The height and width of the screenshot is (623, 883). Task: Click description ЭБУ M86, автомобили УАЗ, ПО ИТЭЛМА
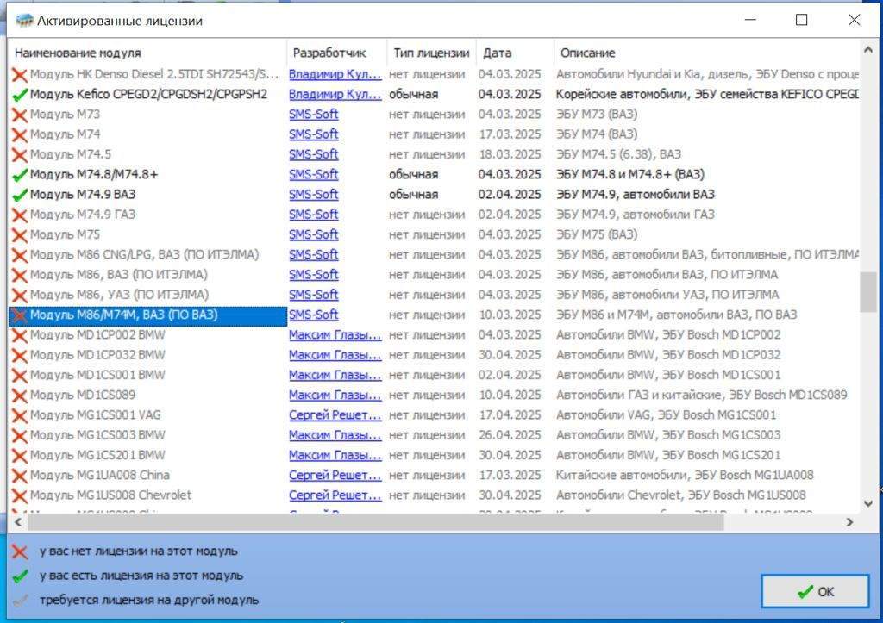click(x=667, y=295)
